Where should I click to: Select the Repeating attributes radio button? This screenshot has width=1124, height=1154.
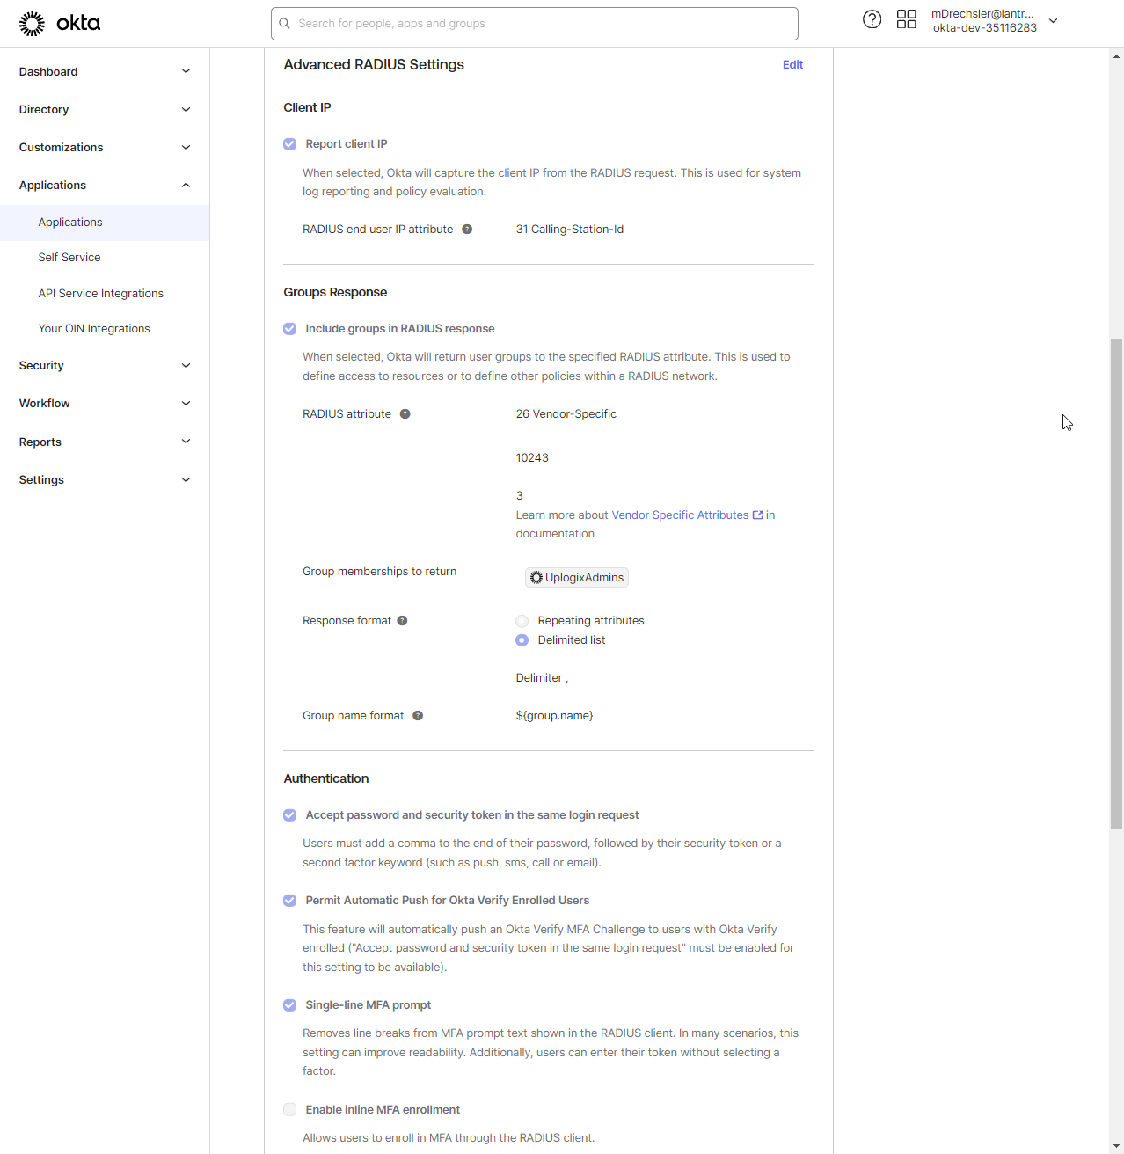(522, 621)
